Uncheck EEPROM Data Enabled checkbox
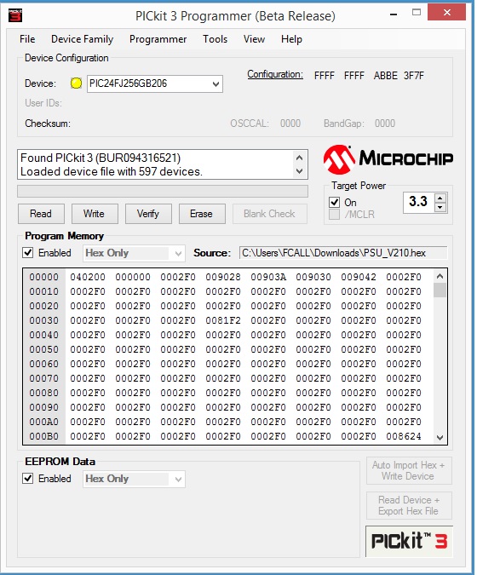 [x=28, y=479]
